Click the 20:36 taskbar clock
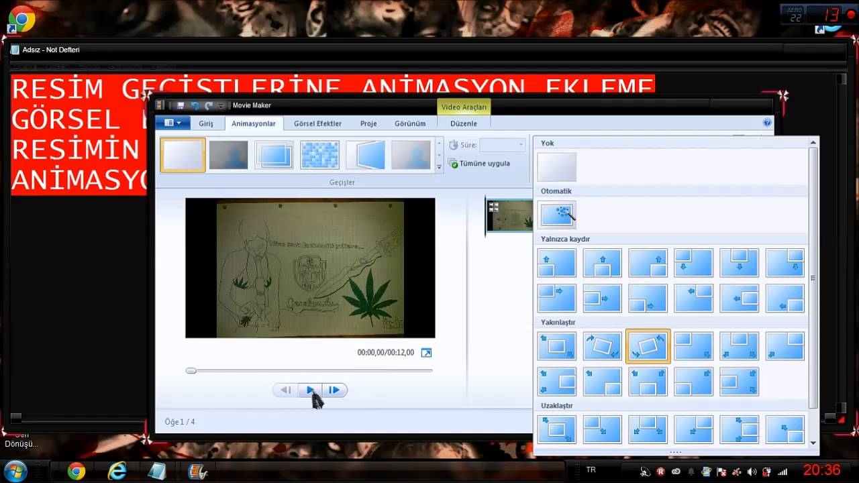The height and width of the screenshot is (483, 859). (x=822, y=471)
